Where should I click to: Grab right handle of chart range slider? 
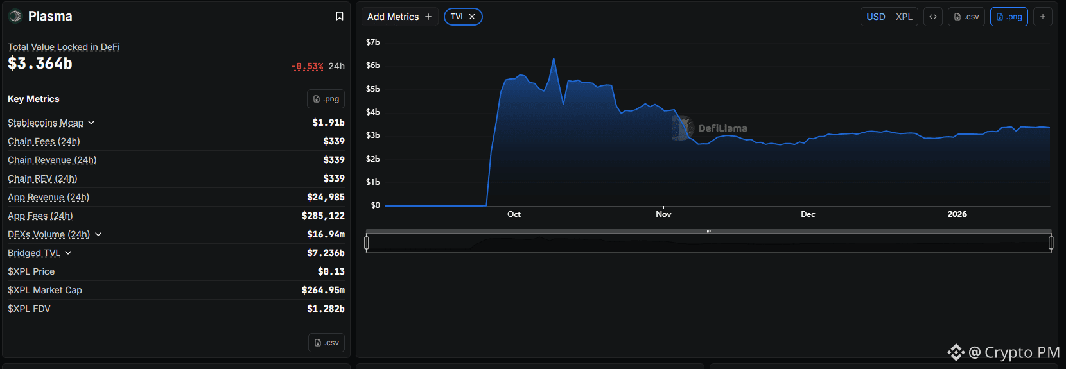pos(1051,243)
